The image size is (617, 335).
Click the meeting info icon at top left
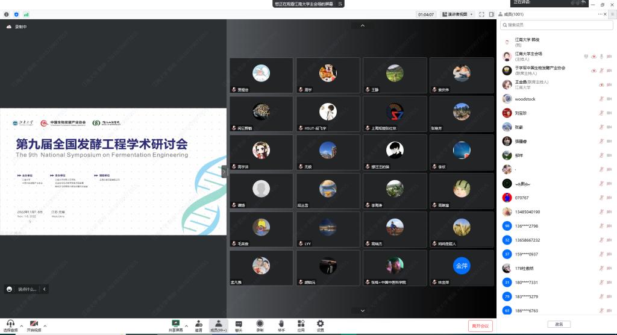tap(7, 14)
